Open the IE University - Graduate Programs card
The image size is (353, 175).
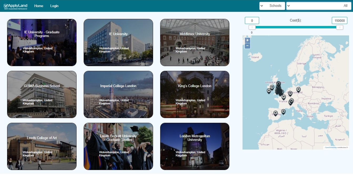pyautogui.click(x=42, y=43)
